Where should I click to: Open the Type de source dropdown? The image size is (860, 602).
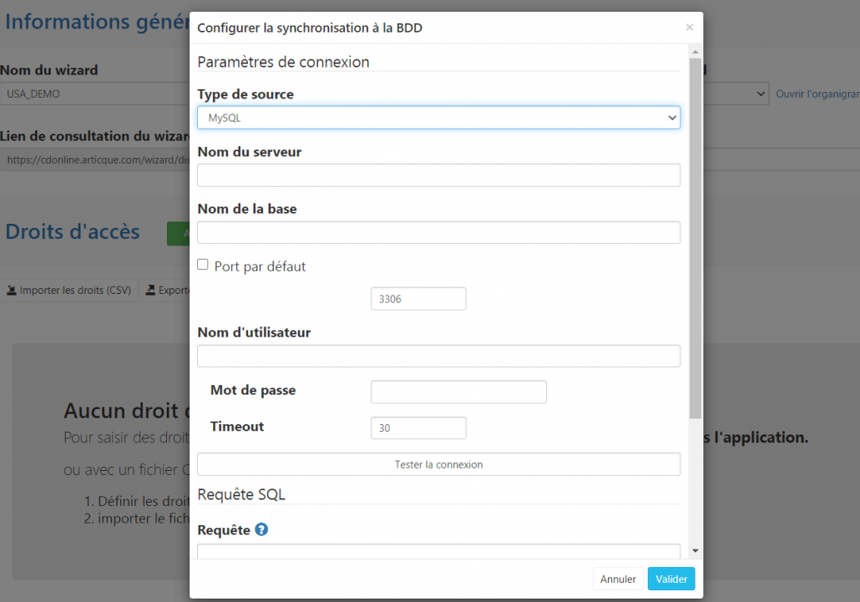tap(438, 118)
